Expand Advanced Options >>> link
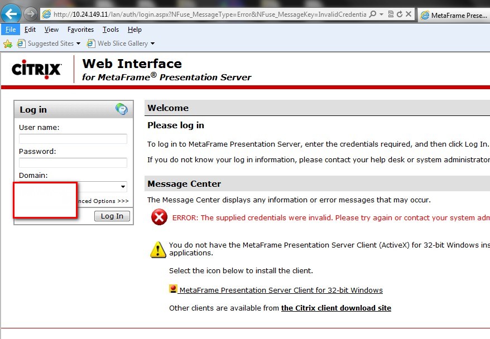The image size is (490, 339). 103,201
